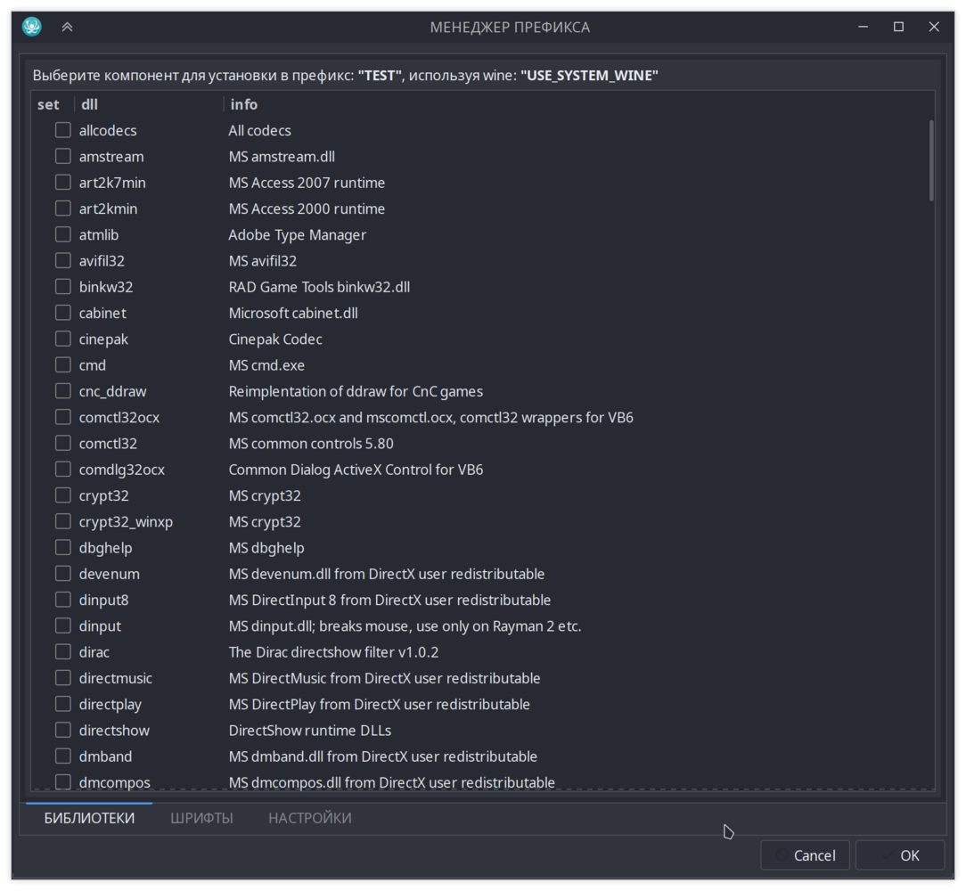
Task: Check the crypt32_winxp checkbox
Action: 63,521
